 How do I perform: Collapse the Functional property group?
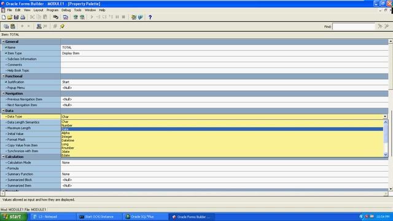(4, 76)
